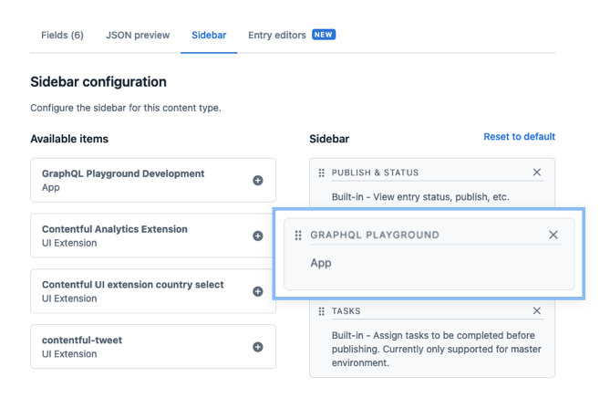Screen dimensions: 610x409
Task: Open the Entry editors tab
Action: 277,35
